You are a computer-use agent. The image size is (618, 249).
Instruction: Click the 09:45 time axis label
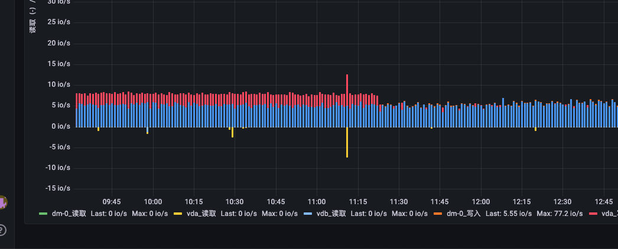[112, 202]
